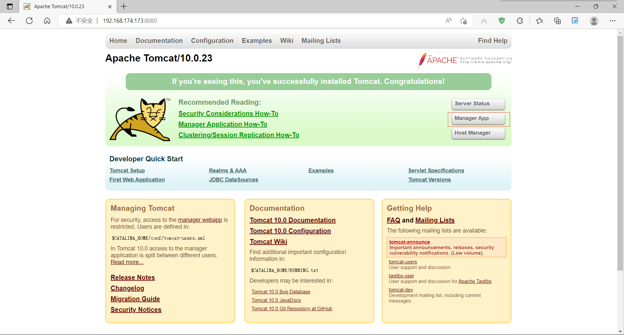Screen dimensions: 624x335
Task: Open the tomcat-announce mailing list link
Action: click(x=409, y=242)
